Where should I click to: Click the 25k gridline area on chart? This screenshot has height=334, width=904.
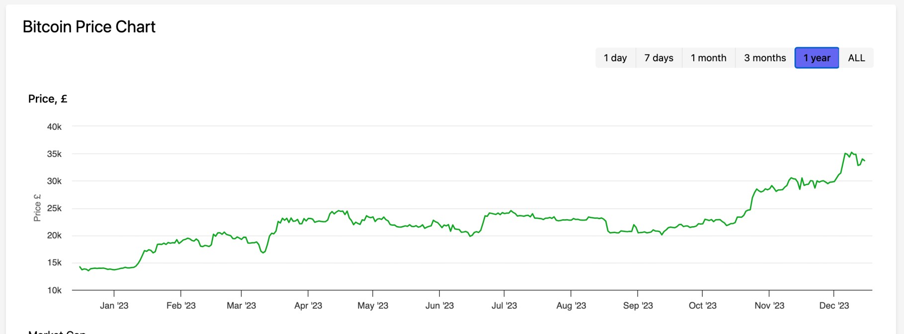pyautogui.click(x=447, y=209)
